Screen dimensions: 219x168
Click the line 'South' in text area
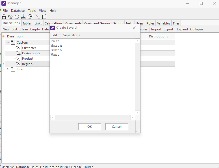coord(56,50)
